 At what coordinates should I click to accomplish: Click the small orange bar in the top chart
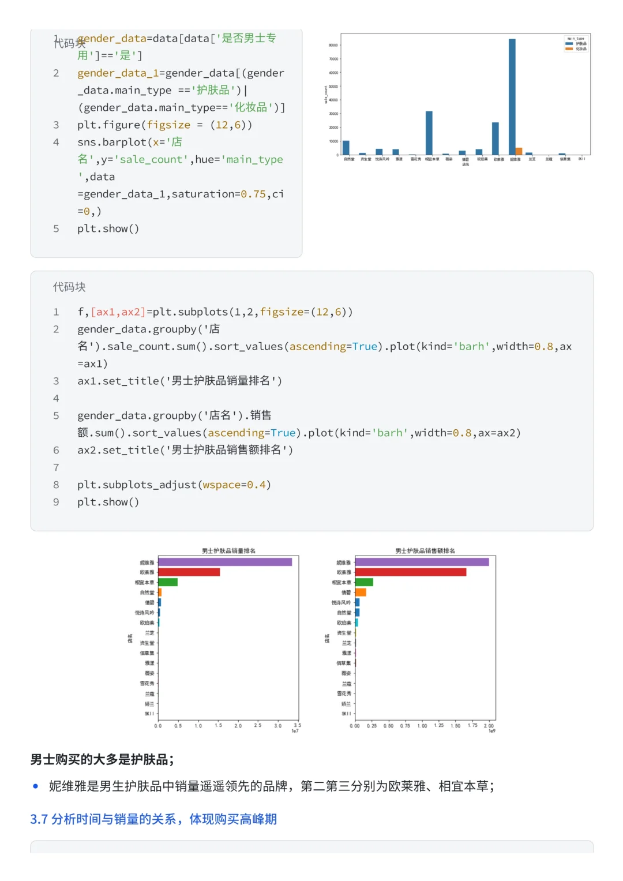tap(519, 151)
